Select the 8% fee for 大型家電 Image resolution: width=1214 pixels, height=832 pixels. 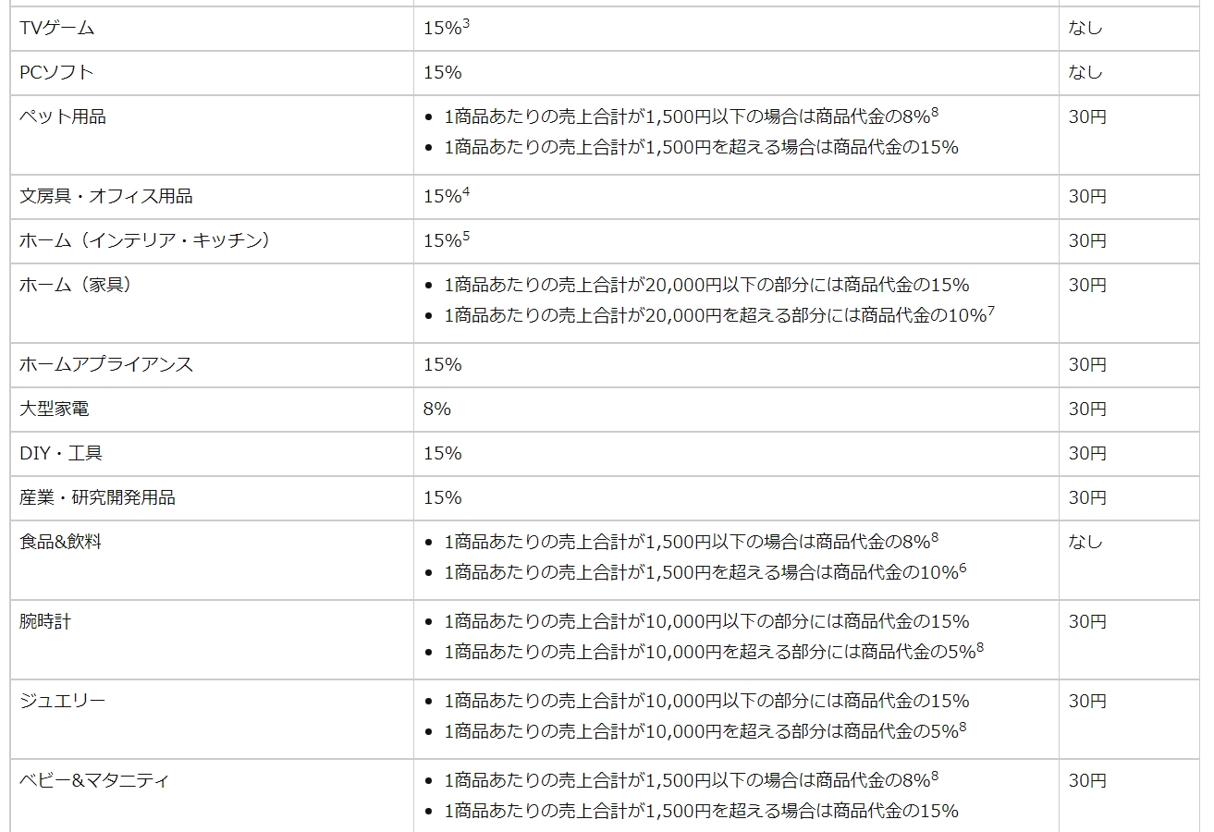point(436,409)
